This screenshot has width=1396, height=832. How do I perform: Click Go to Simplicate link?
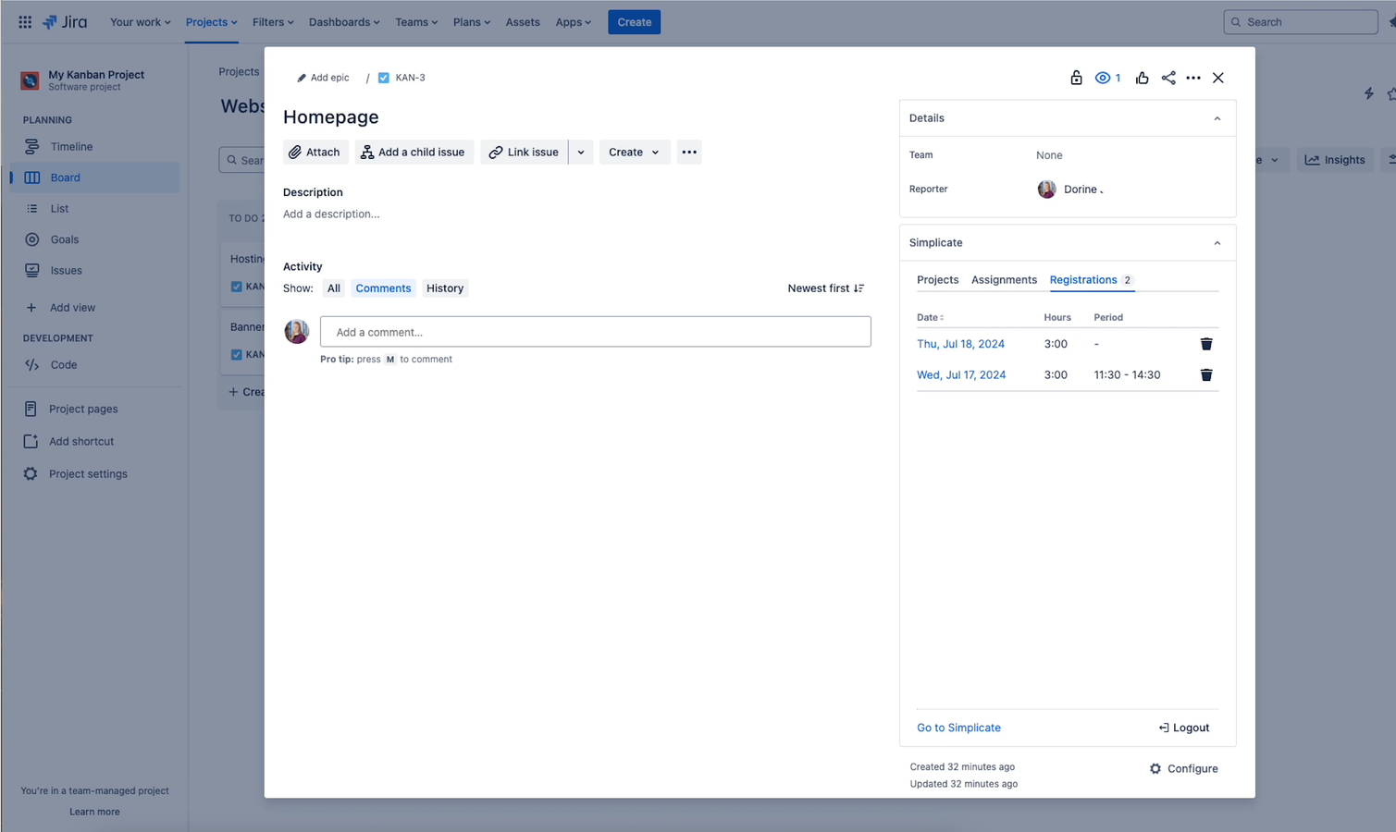click(x=958, y=728)
